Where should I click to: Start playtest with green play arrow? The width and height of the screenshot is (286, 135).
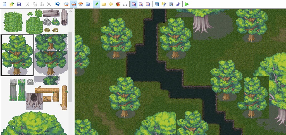[187, 4]
